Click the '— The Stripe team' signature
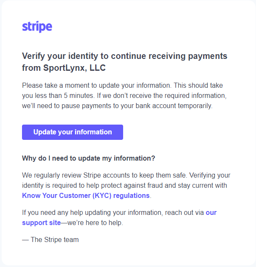Image resolution: width=256 pixels, height=267 pixels. [50, 239]
